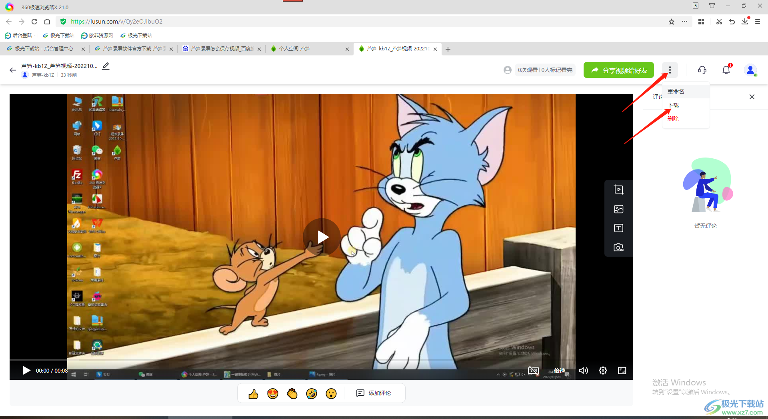Open customer support headset icon
This screenshot has width=768, height=419.
coord(702,70)
